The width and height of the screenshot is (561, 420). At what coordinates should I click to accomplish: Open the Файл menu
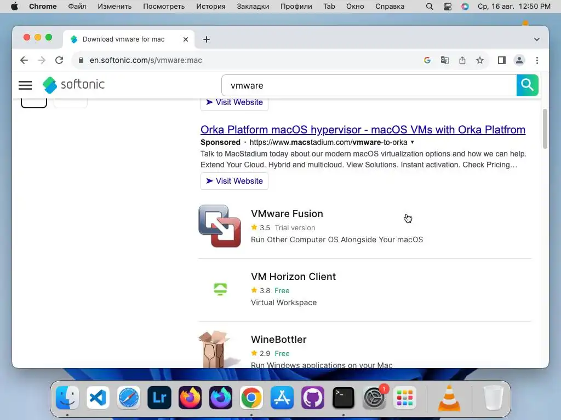coord(77,7)
